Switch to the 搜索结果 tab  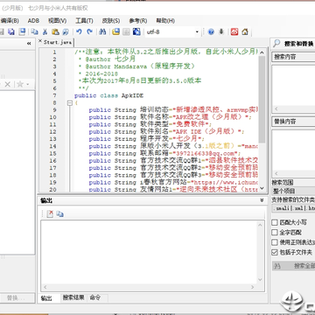[73, 297]
